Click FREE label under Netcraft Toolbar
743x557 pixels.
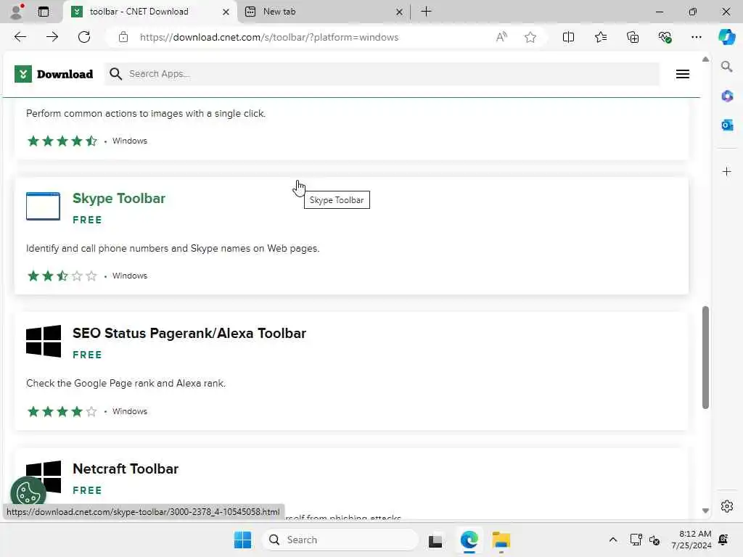point(87,490)
